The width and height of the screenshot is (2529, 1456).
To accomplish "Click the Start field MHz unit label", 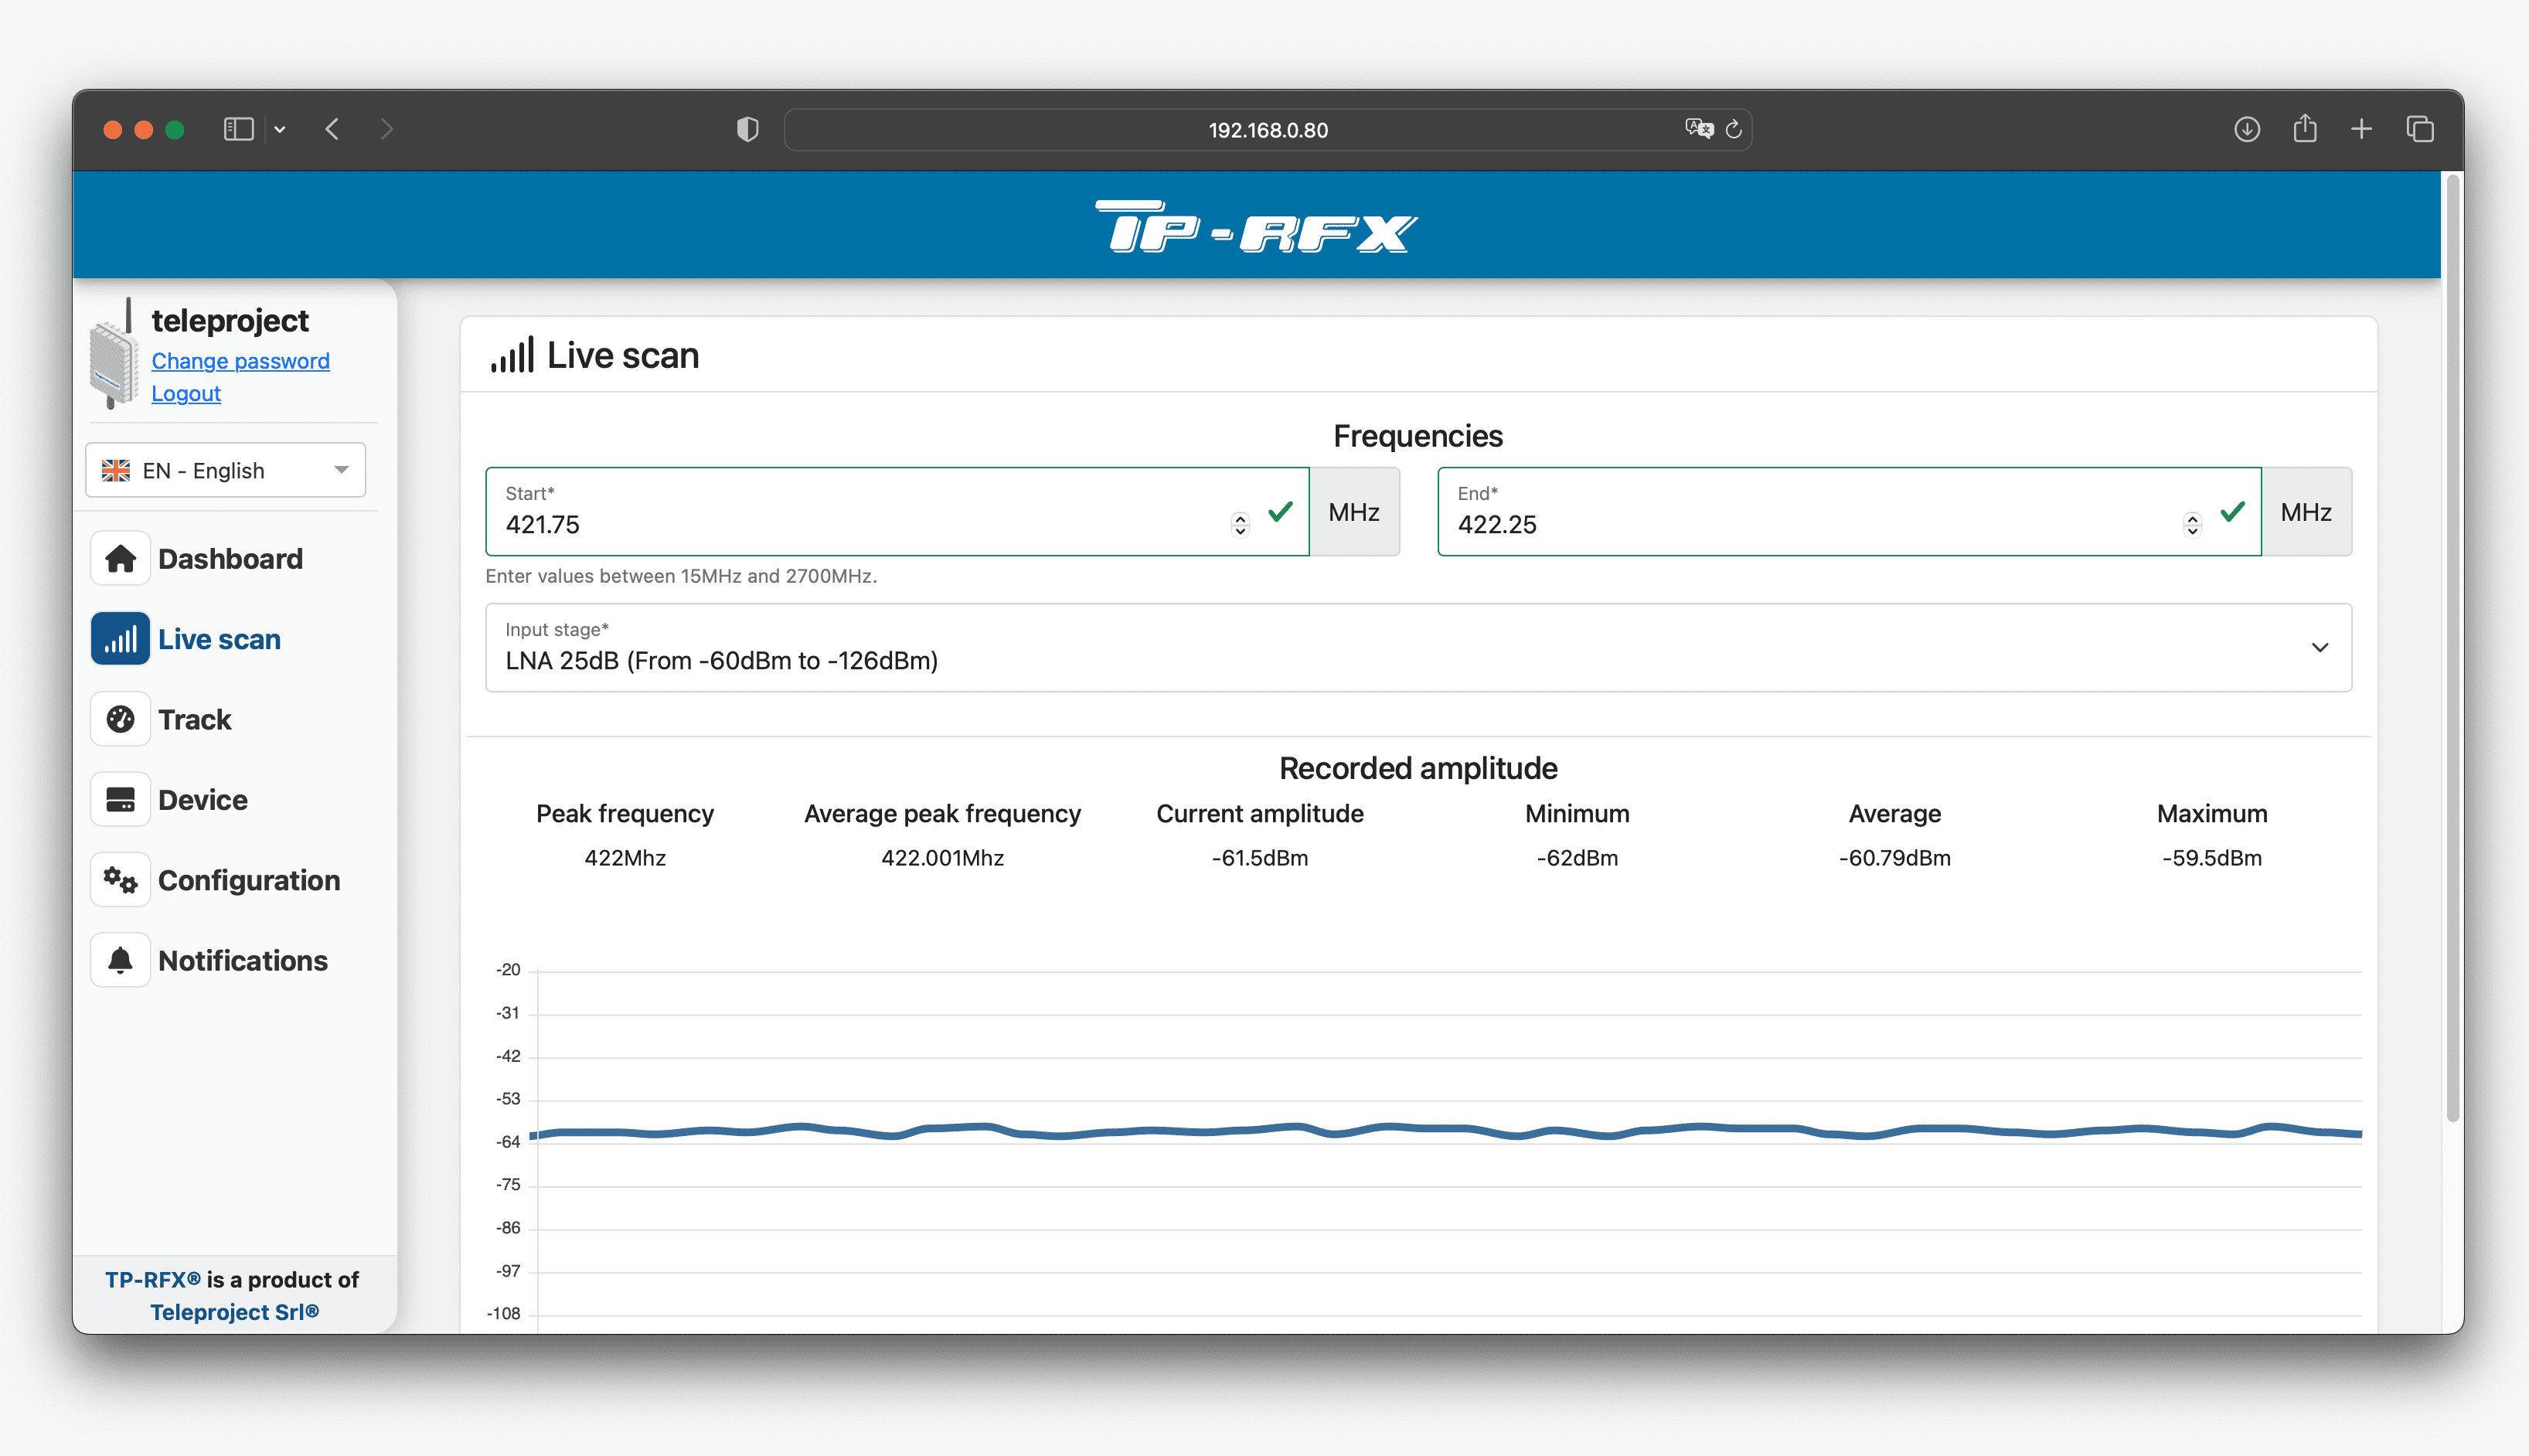I will pos(1354,511).
